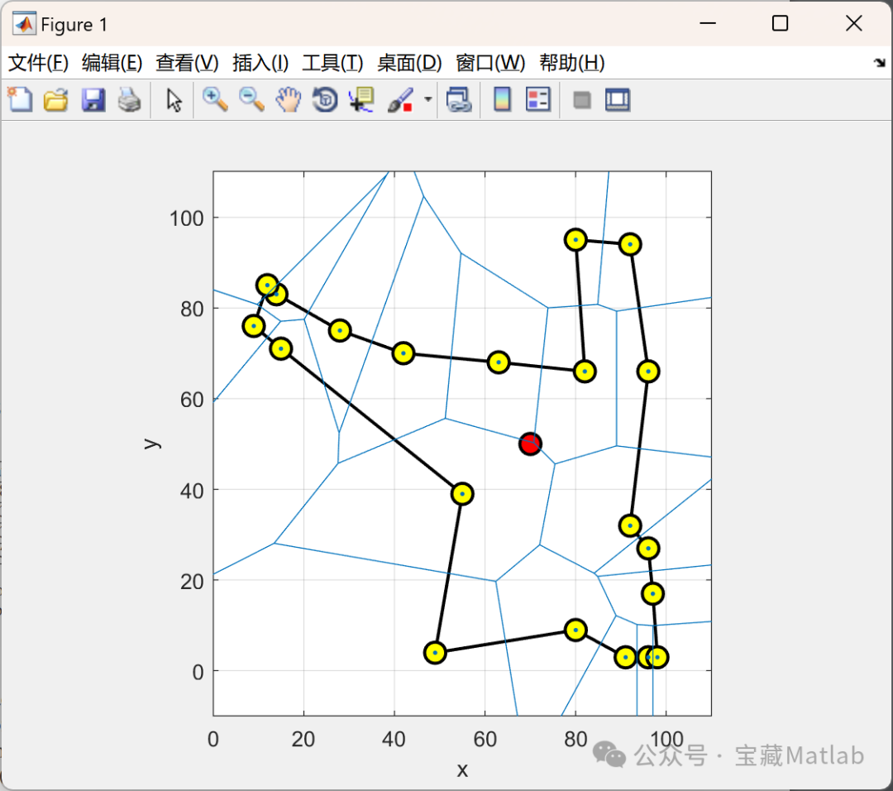893x791 pixels.
Task: Click the red depot marker in the plot
Action: pyautogui.click(x=530, y=443)
